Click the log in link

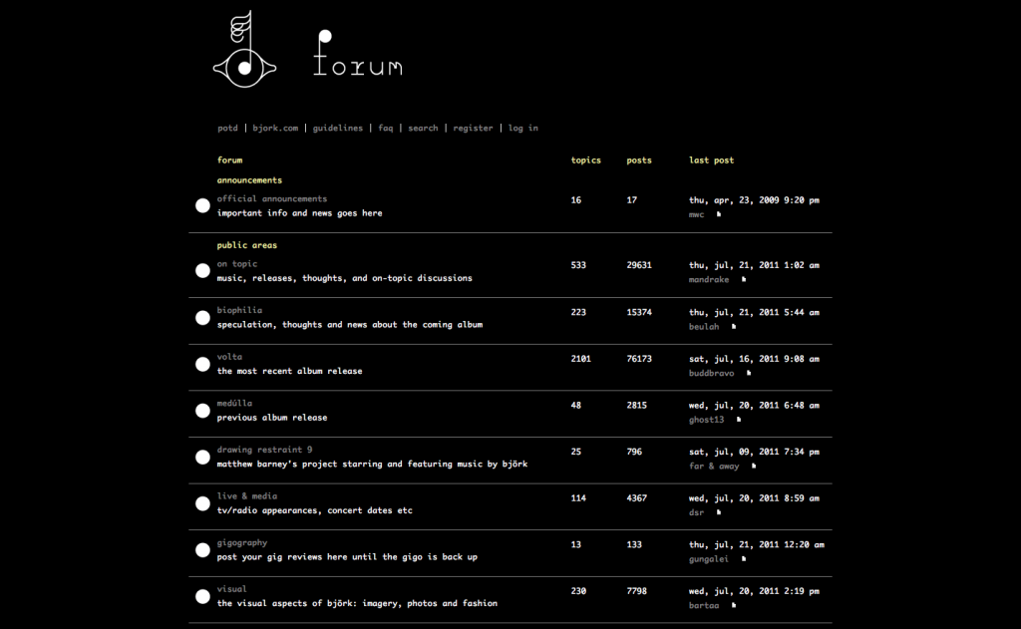tap(523, 129)
